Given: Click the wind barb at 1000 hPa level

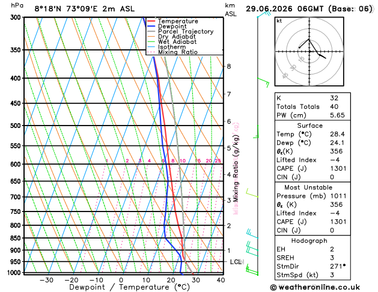Looking at the screenshot, I should click(252, 270).
